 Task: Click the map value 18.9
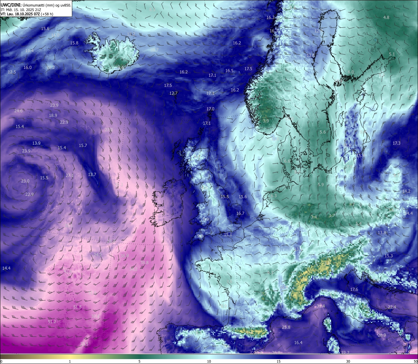(53, 116)
